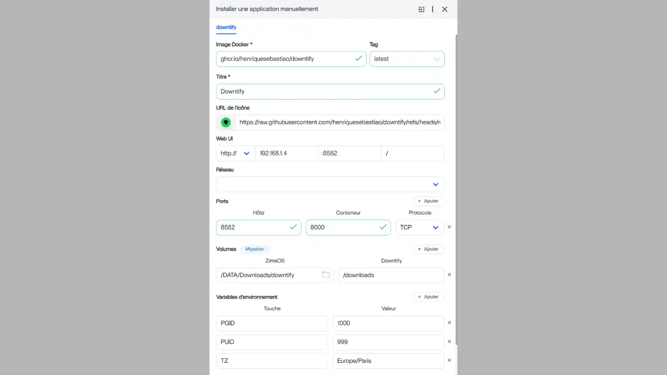Click Ajouter button for Ports

[428, 201]
